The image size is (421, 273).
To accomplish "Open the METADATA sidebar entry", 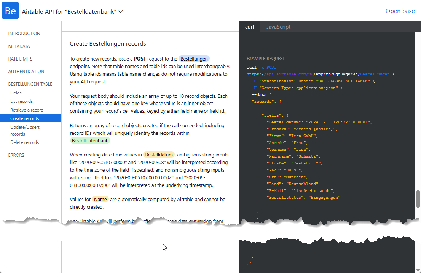I will pyautogui.click(x=19, y=46).
